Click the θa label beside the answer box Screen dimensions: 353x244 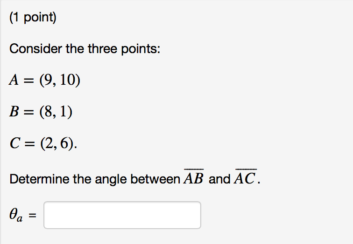tap(17, 216)
